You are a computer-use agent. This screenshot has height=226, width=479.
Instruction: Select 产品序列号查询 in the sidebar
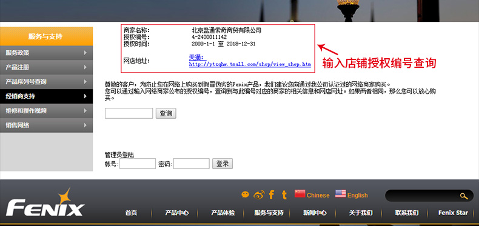[46, 82]
